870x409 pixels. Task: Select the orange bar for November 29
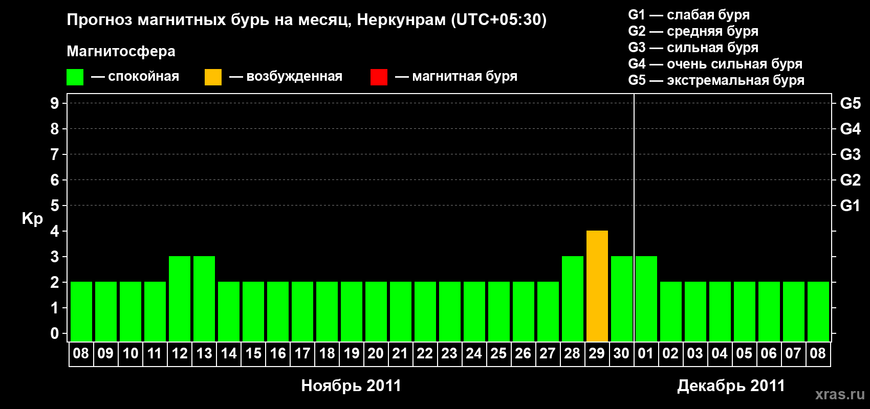tap(597, 286)
